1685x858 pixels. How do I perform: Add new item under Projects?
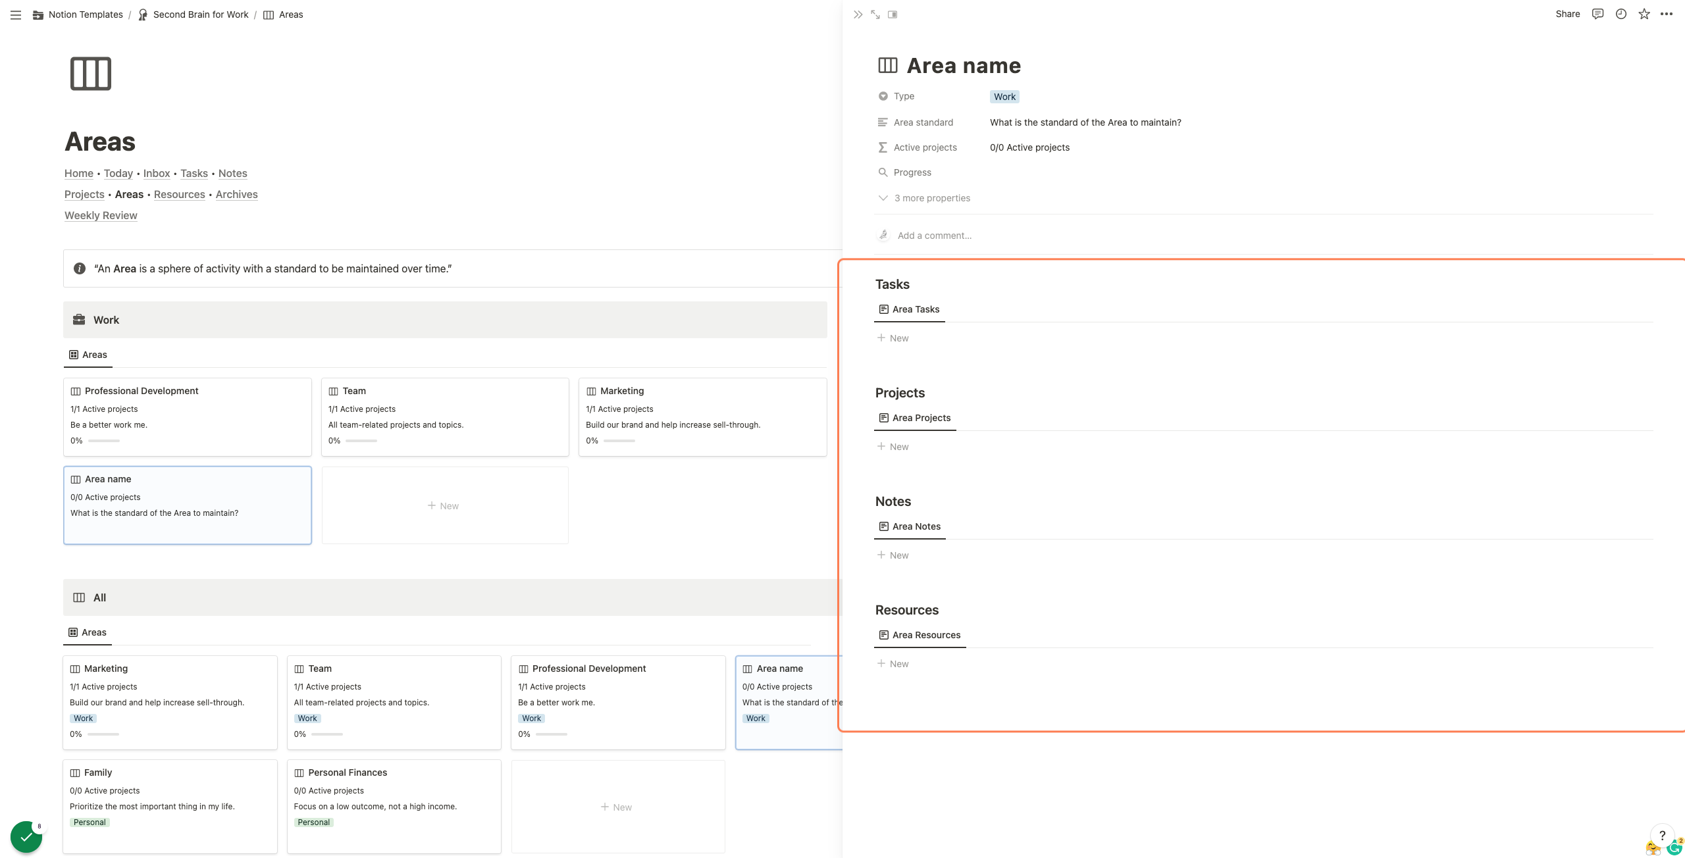click(x=893, y=447)
